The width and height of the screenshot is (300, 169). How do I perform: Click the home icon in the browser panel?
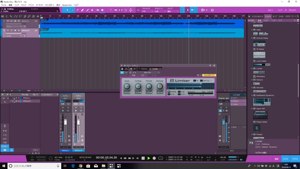tap(249, 16)
